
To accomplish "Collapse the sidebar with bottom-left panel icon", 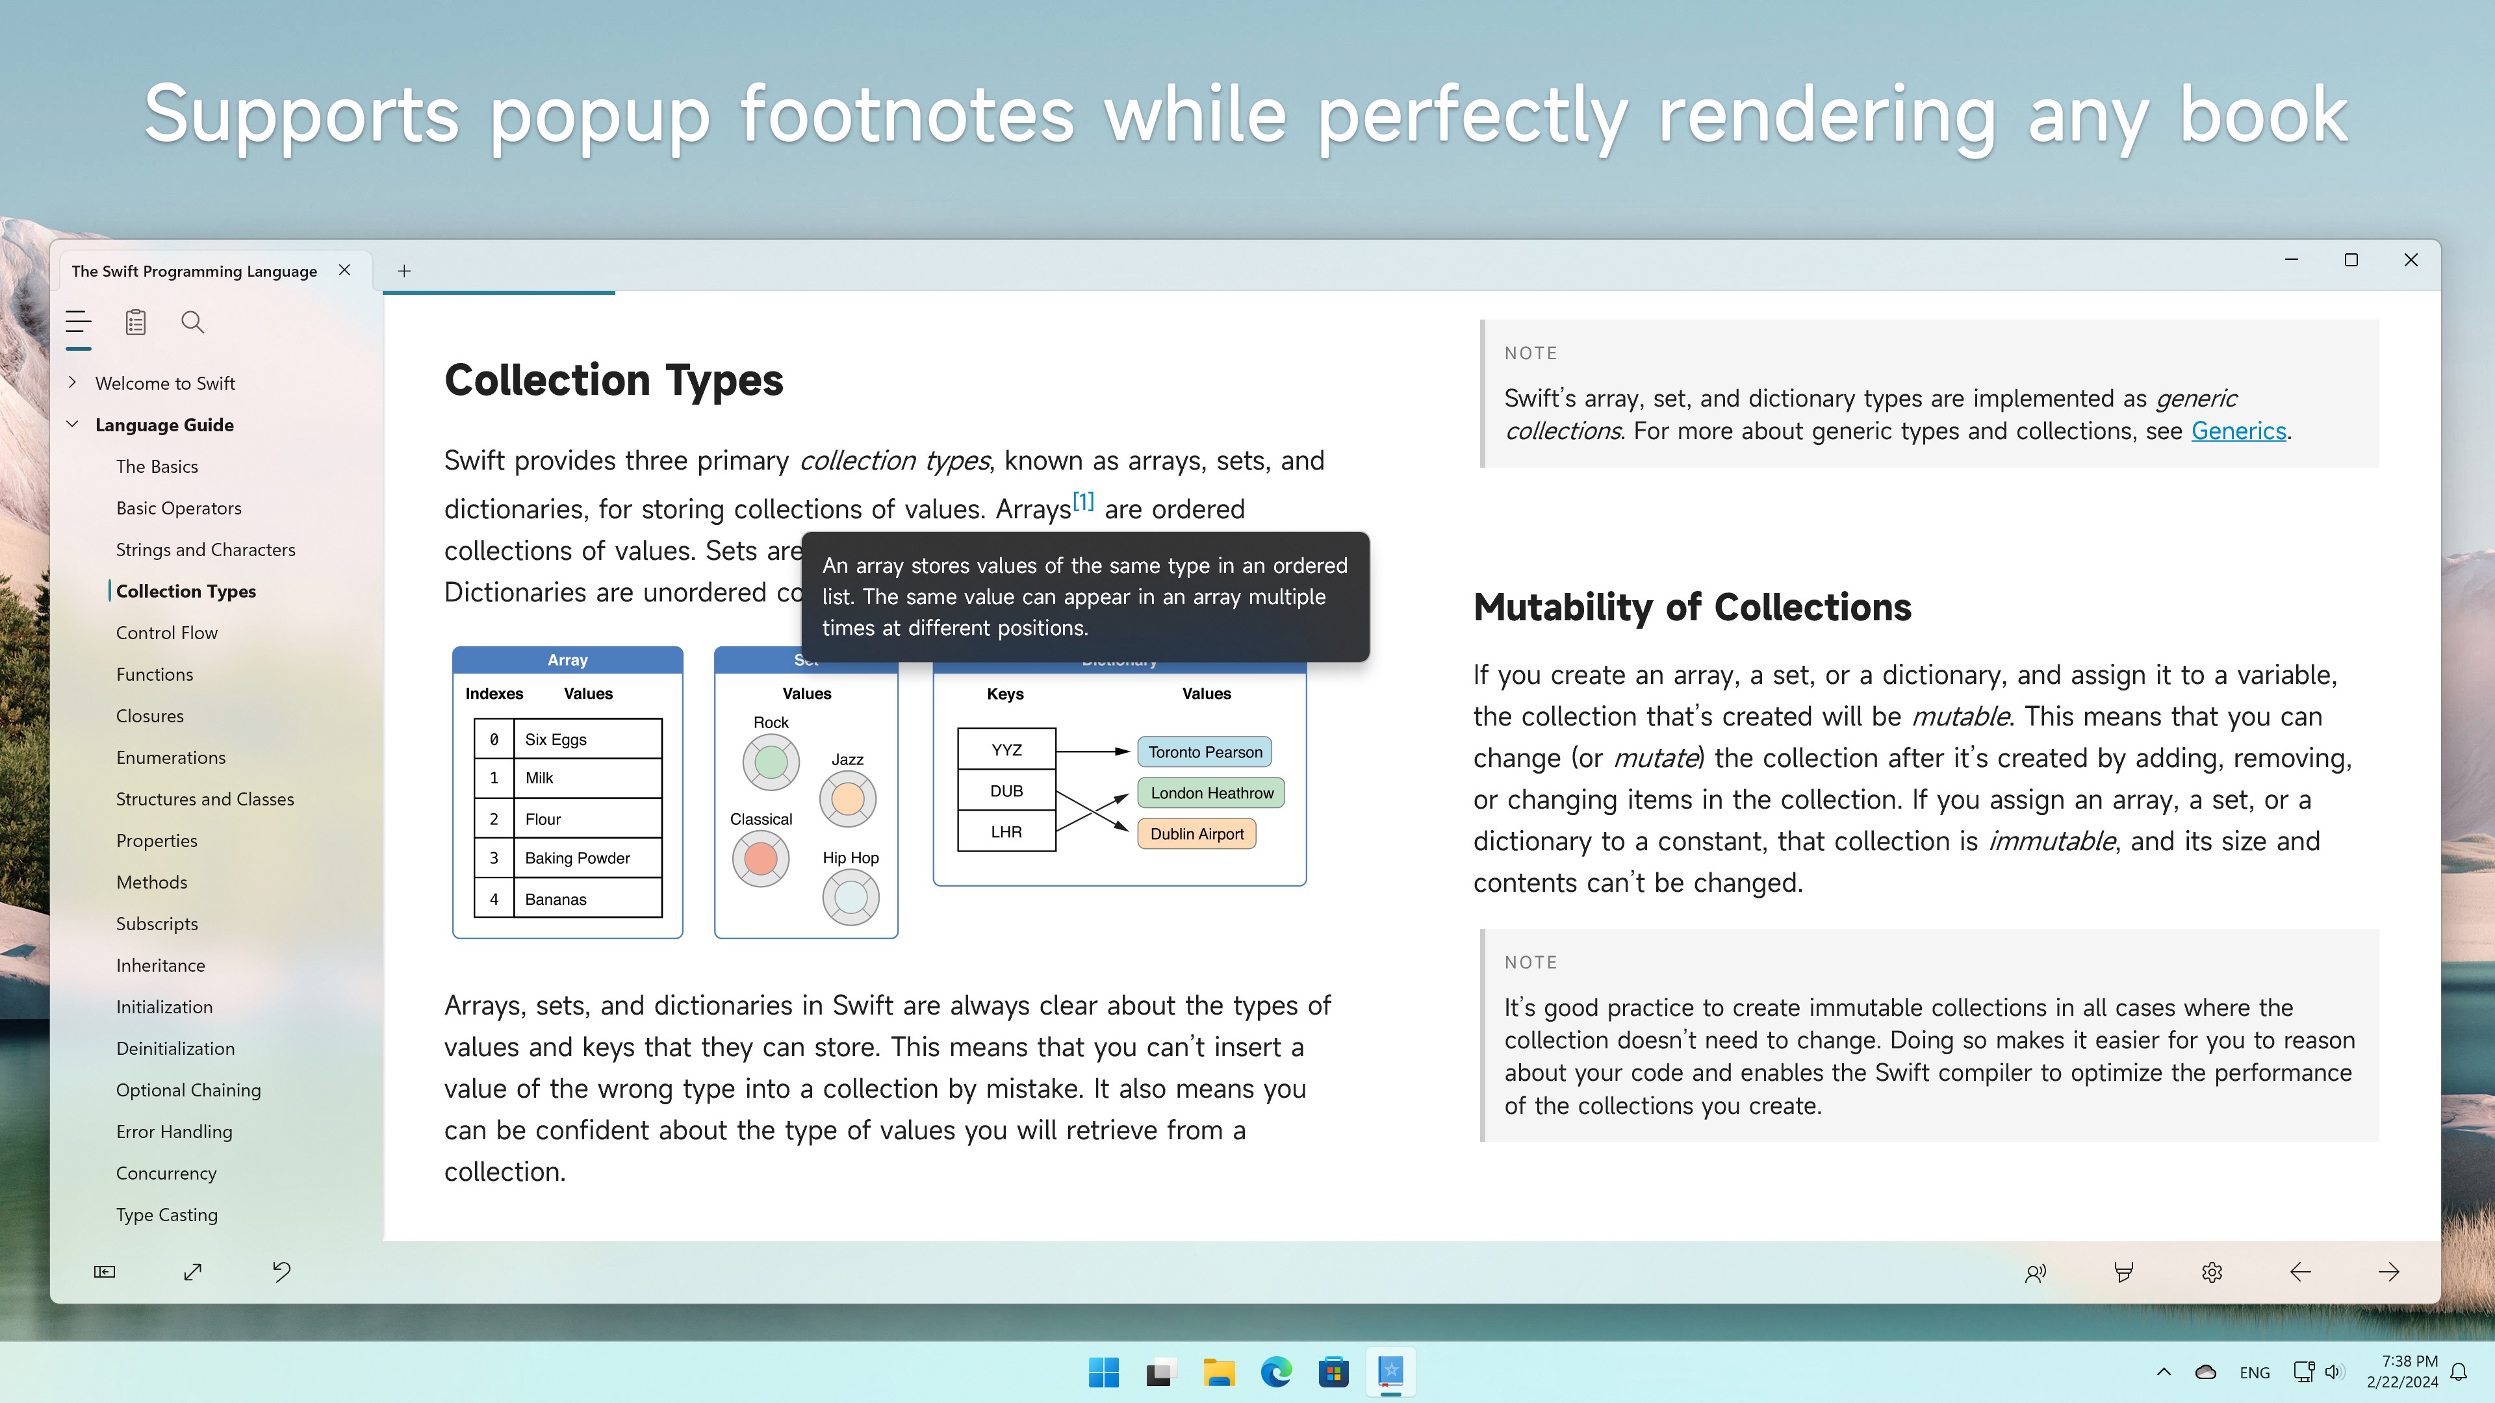I will (105, 1271).
